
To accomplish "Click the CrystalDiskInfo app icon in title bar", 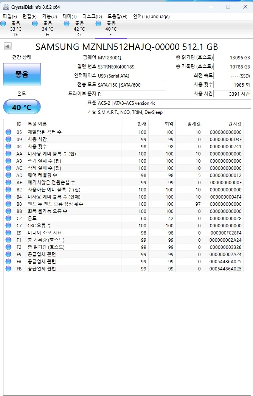I will 6,7.
